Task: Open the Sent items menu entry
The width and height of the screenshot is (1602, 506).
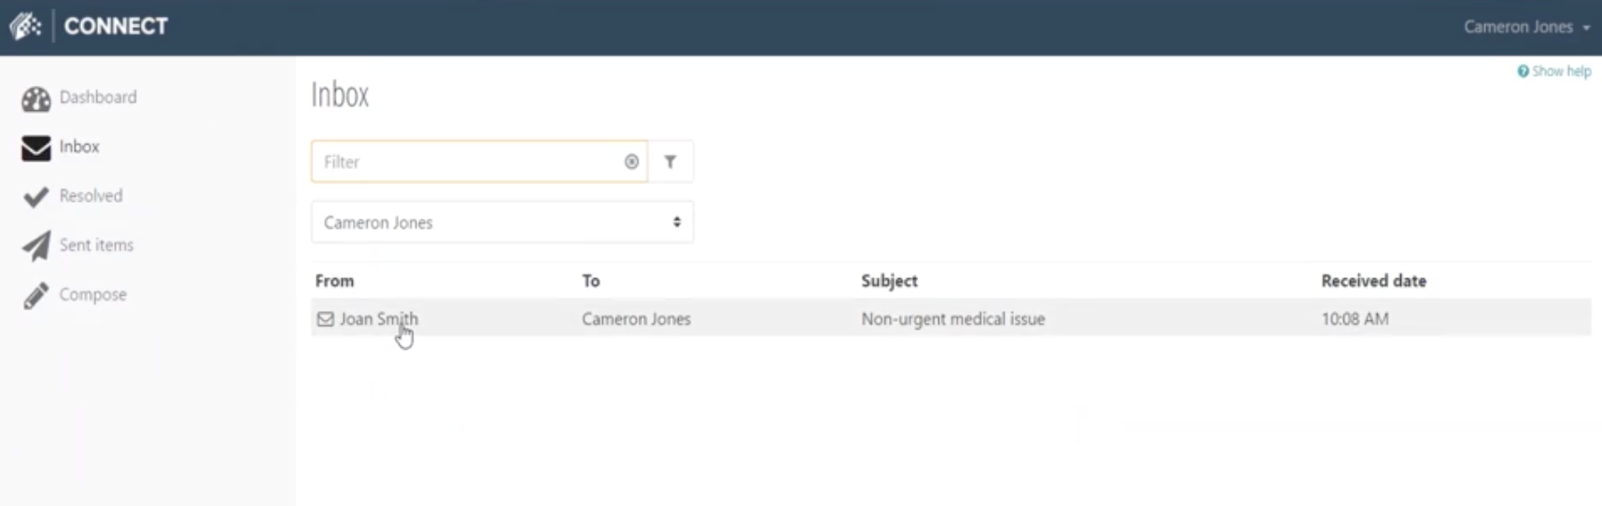Action: (96, 246)
